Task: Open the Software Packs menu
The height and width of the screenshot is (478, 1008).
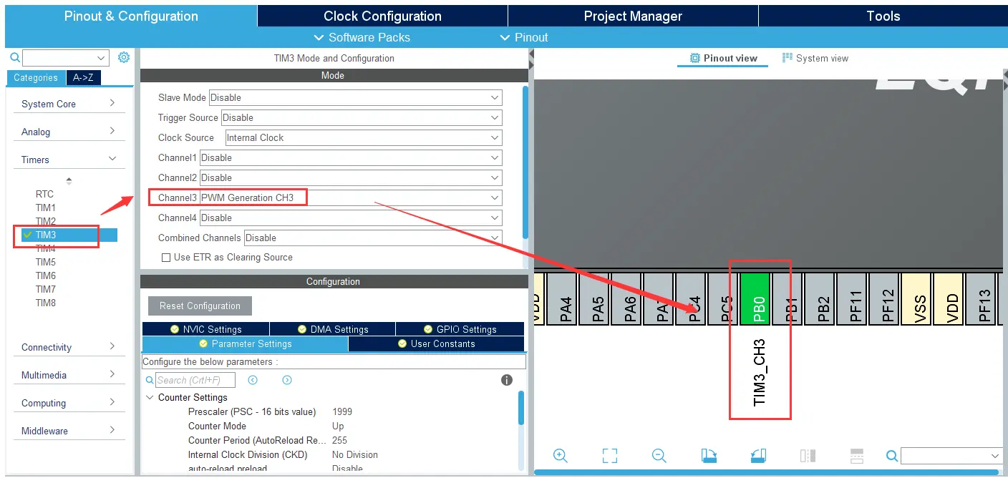Action: pyautogui.click(x=362, y=37)
